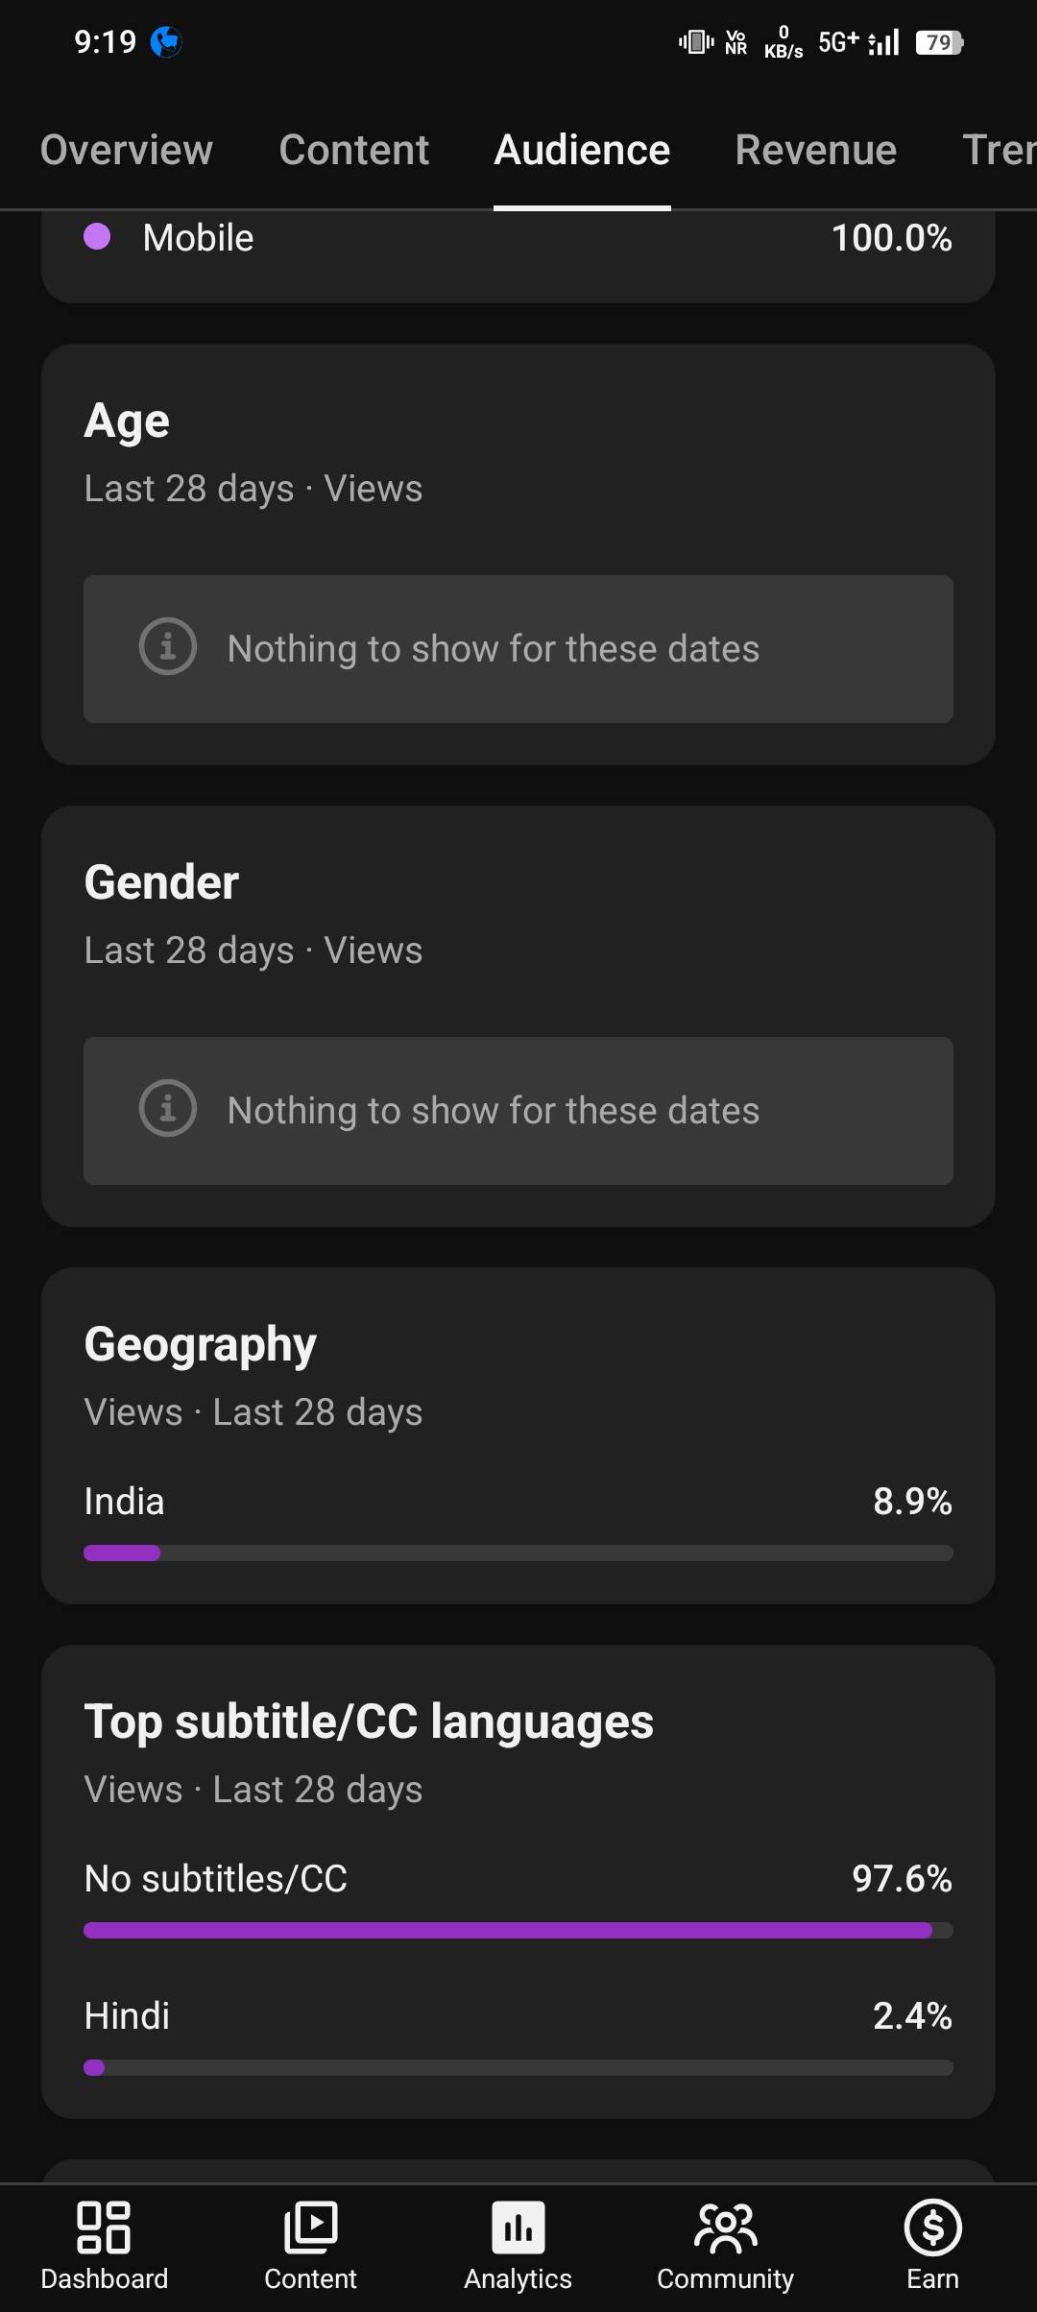Switch to the Overview tab
The width and height of the screenshot is (1037, 2312).
point(127,150)
